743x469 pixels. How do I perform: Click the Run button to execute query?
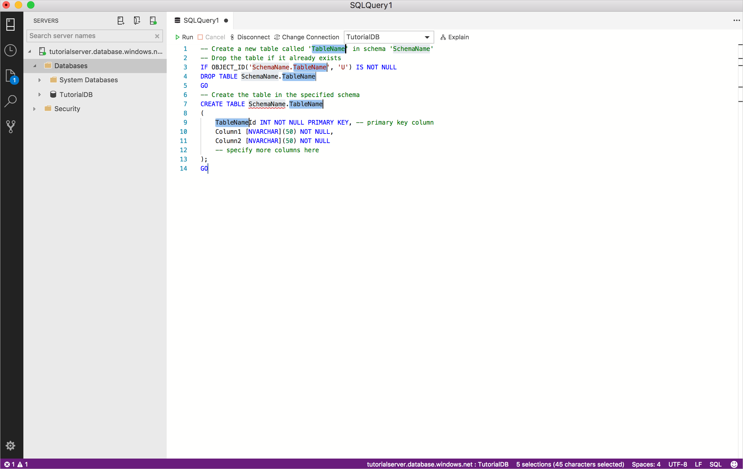184,37
